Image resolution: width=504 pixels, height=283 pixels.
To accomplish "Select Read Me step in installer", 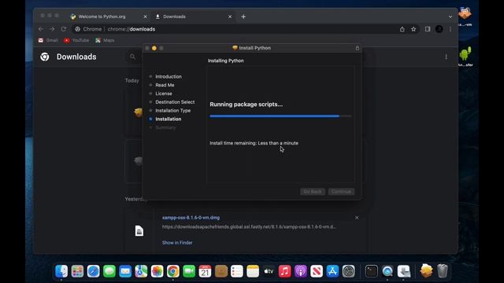I will pos(165,85).
